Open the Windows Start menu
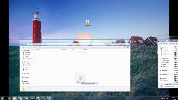The image size is (178, 100). click(2, 98)
